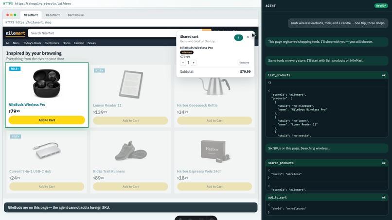
Task: Open the NileBuds earbuds product image
Action: 47,84
